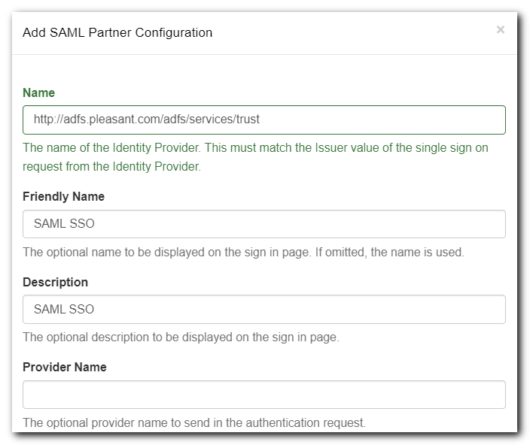Close the Add SAML Partner Configuration dialog
This screenshot has height=445, width=530.
click(x=500, y=29)
